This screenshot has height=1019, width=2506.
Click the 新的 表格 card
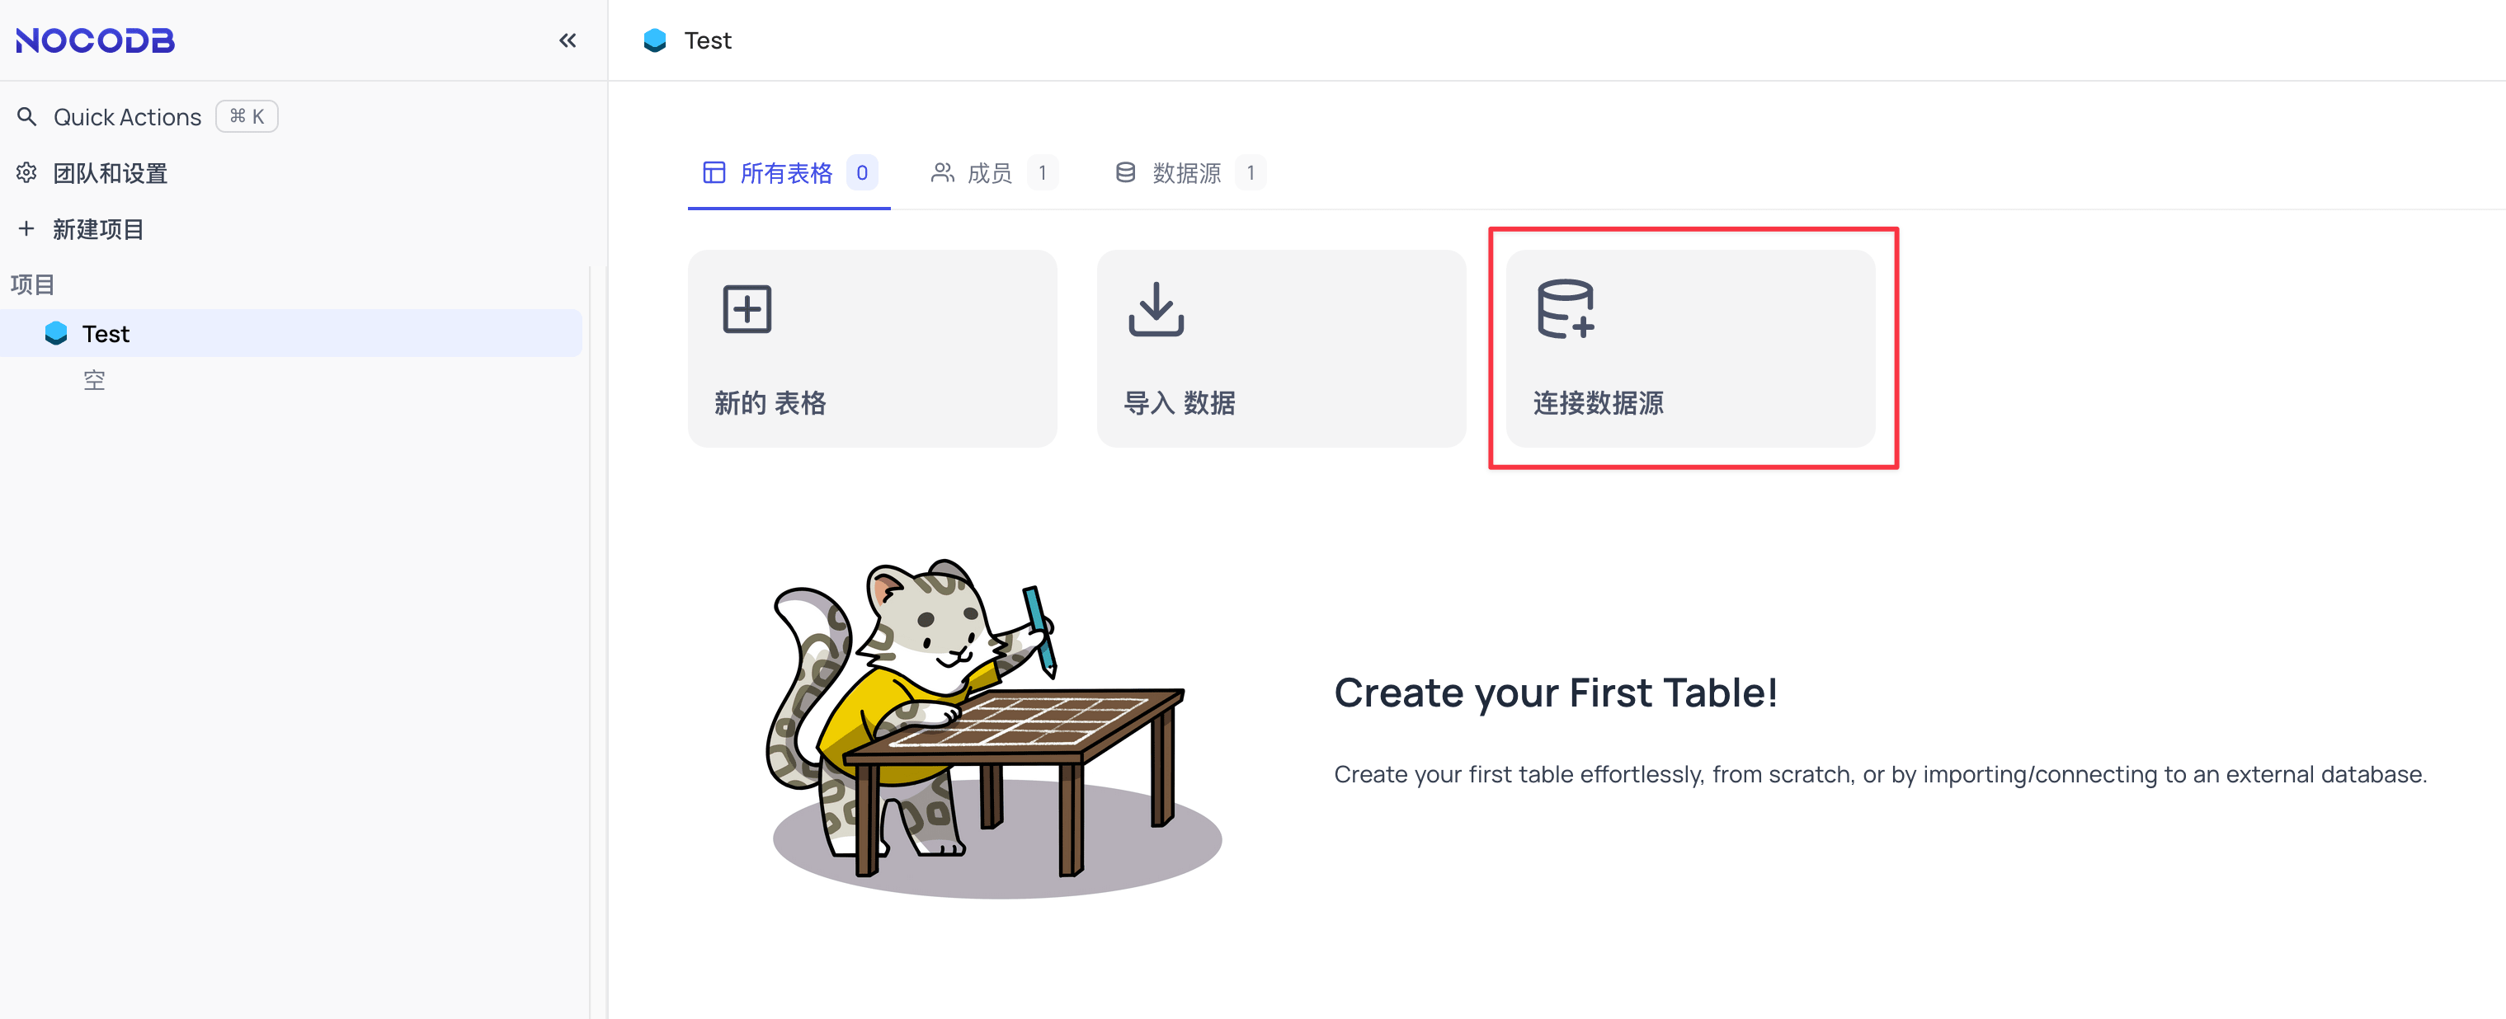click(872, 348)
